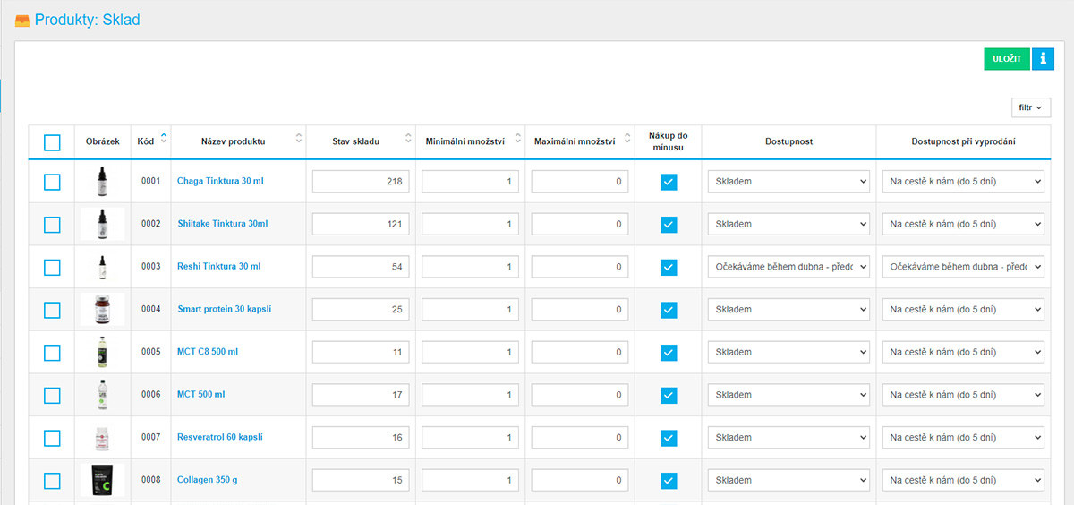Sort by Název produktu column arrows
Screen dimensions: 1074x505
tap(299, 139)
